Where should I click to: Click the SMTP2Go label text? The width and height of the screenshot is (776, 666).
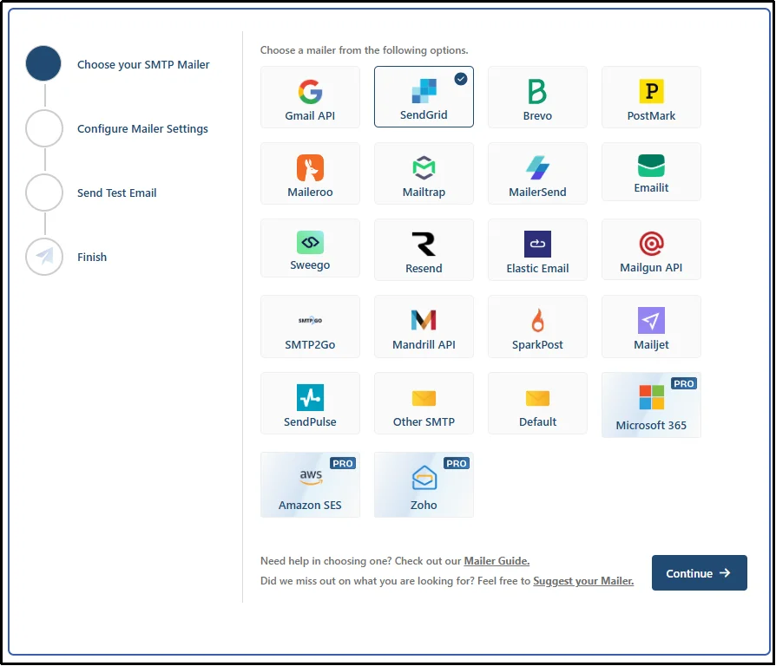click(x=310, y=344)
